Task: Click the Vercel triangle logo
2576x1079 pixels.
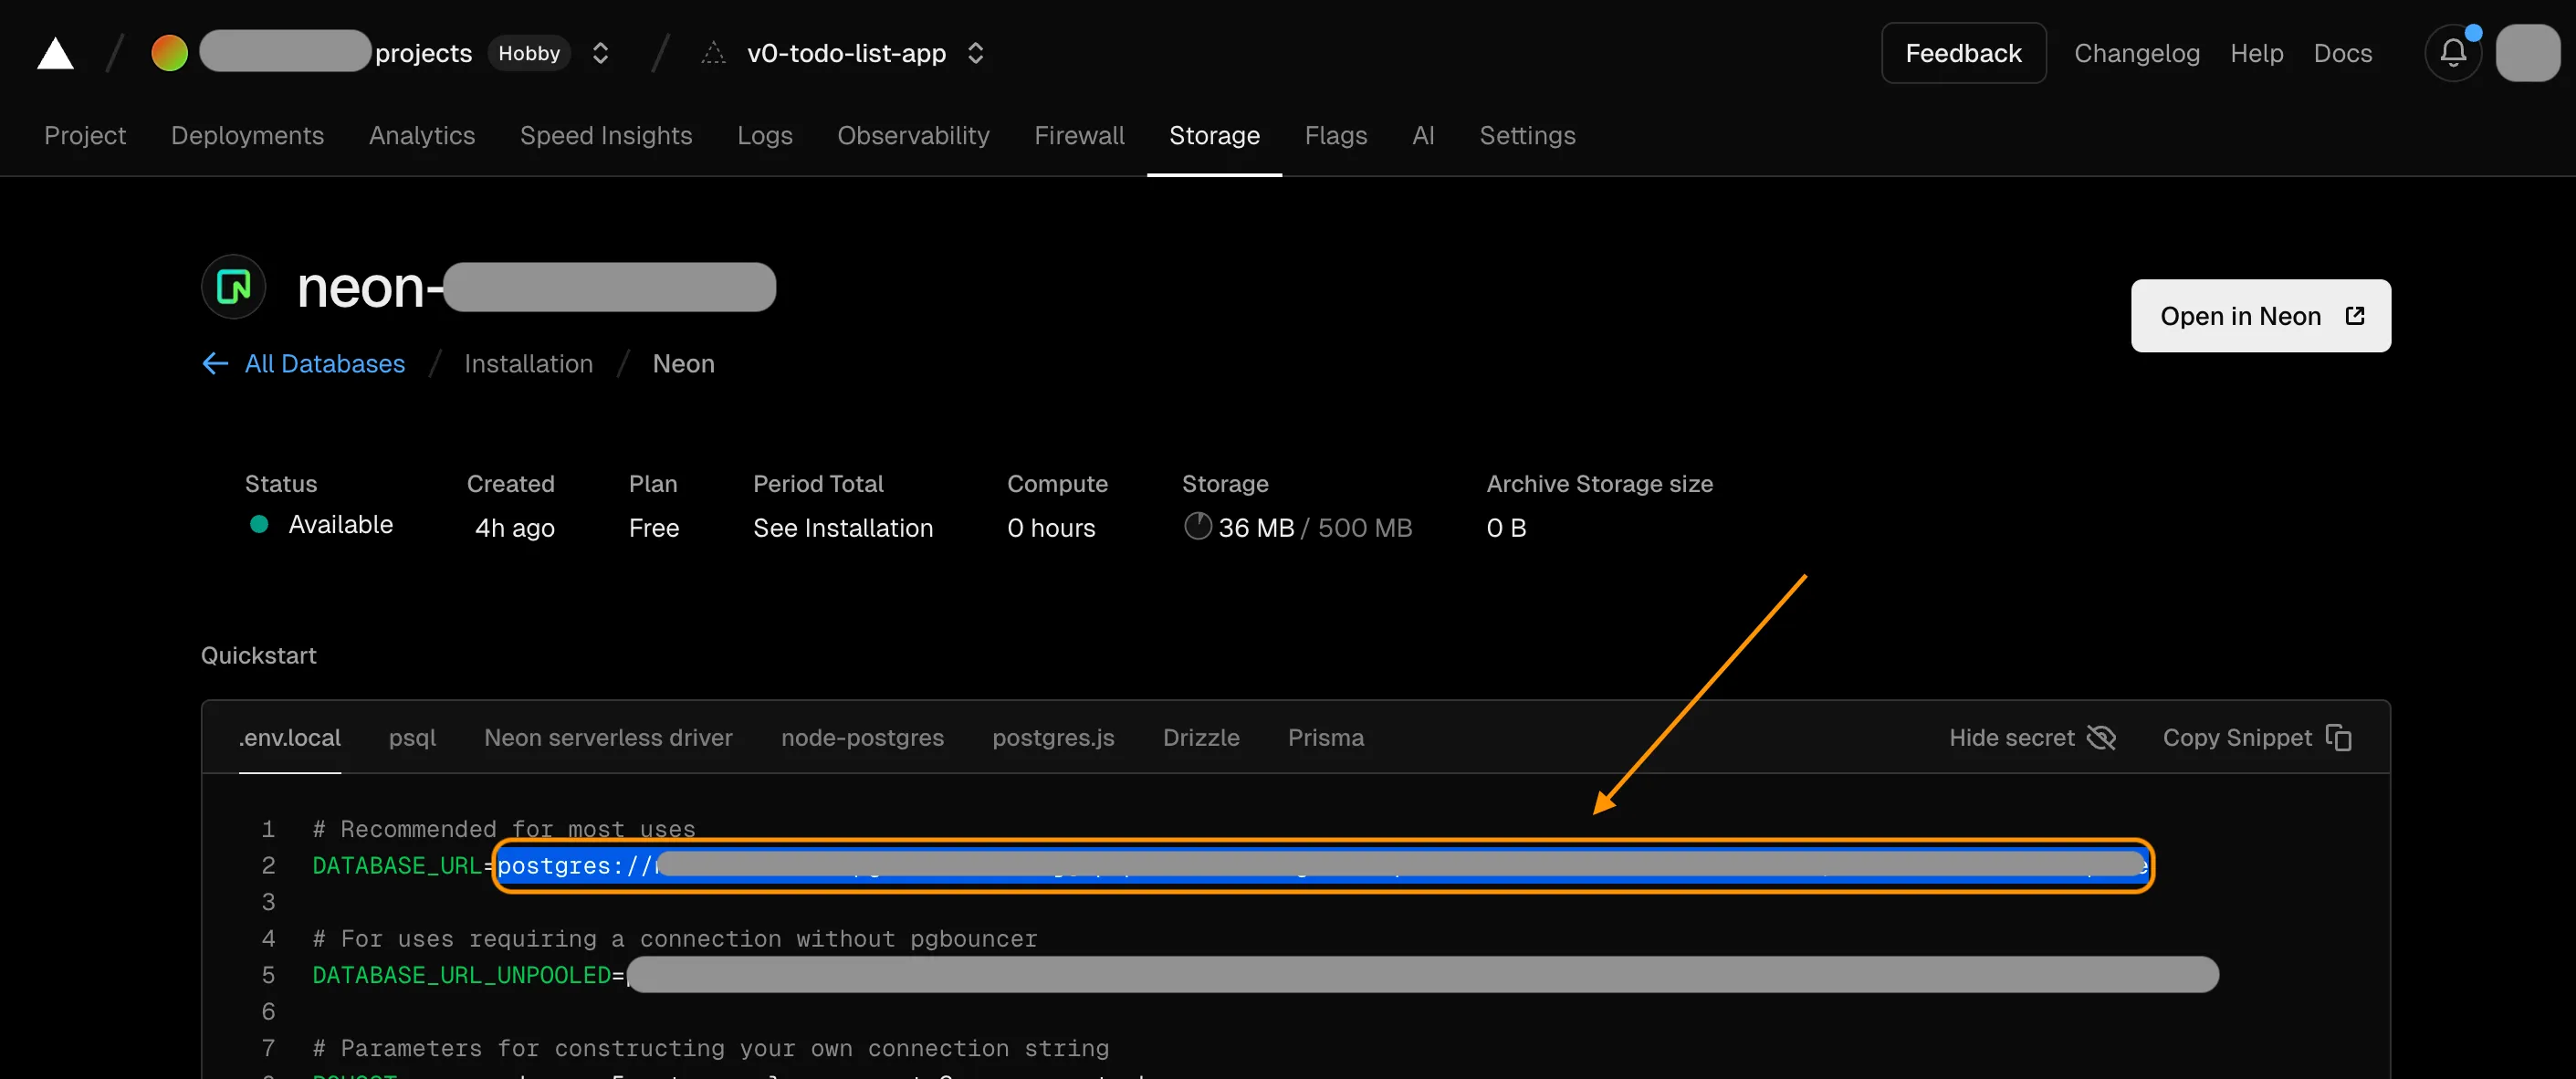Action: coord(55,53)
